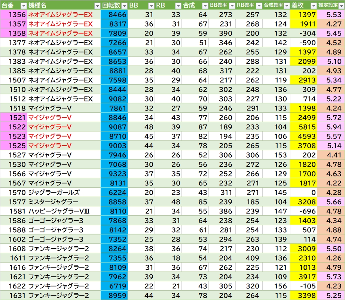Open the 合成 column filter dropdown

click(205, 6)
